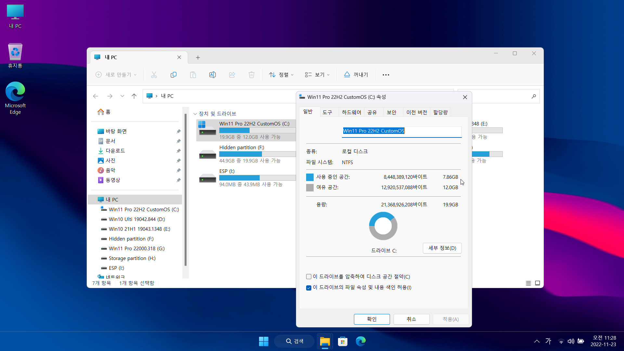
Task: Click the 확인 button
Action: coord(372,319)
